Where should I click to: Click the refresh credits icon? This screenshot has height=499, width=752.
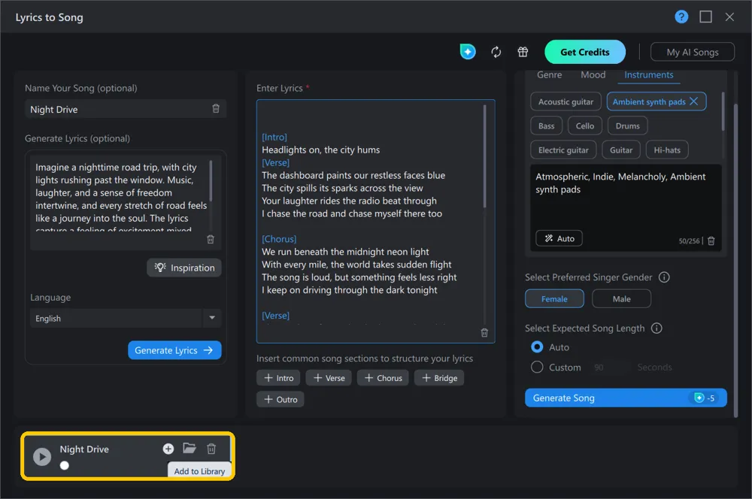click(x=496, y=52)
